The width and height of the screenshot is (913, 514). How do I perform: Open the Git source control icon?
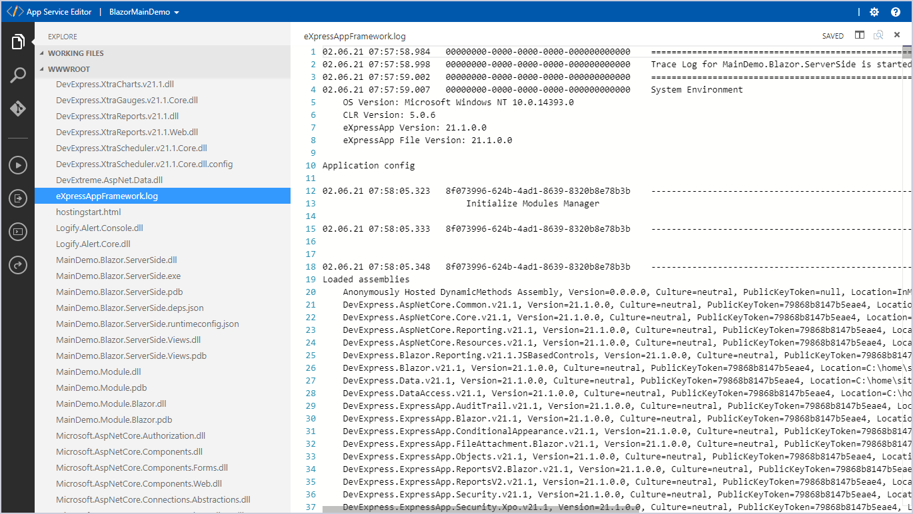[18, 109]
